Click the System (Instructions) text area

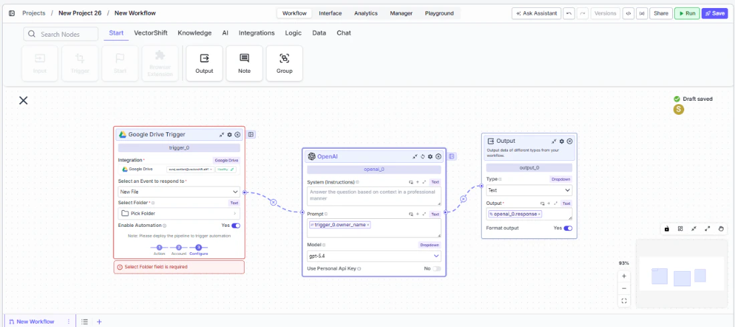[x=374, y=196]
